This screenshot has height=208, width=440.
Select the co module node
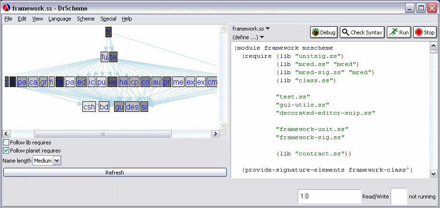[x=145, y=82]
